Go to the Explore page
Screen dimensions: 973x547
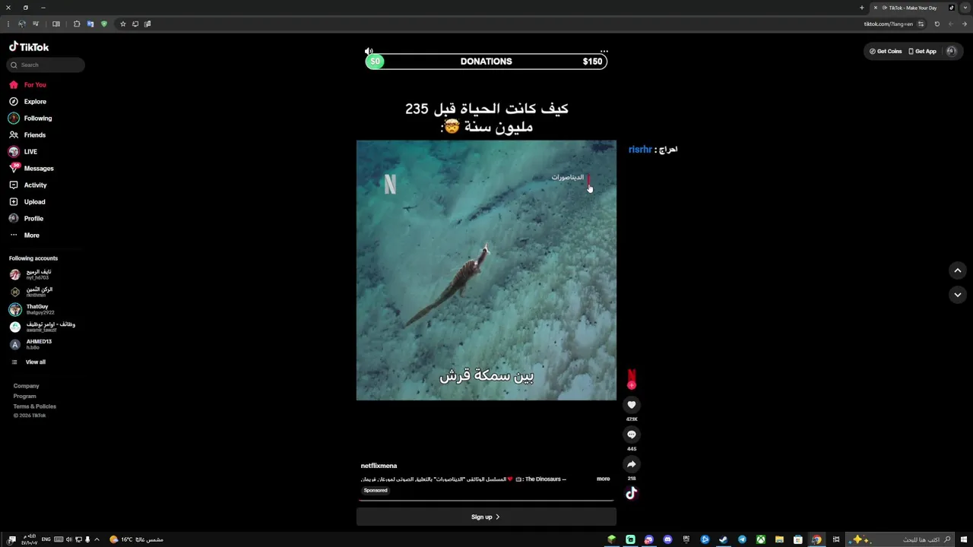click(27, 101)
